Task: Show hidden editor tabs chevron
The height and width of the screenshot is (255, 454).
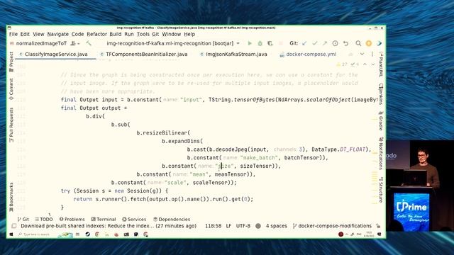Action: coord(362,54)
